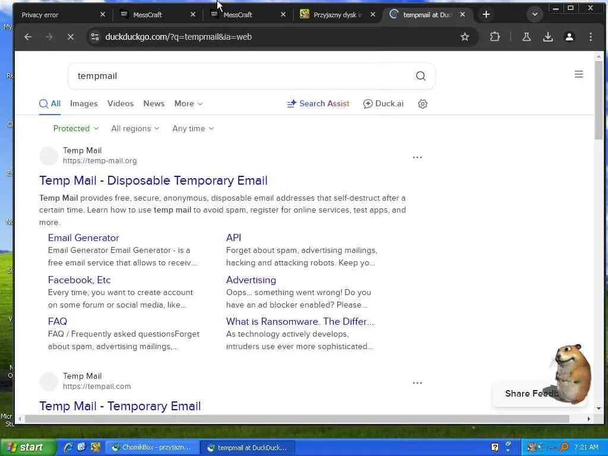The height and width of the screenshot is (456, 608).
Task: Open search settings gear icon
Action: [x=423, y=104]
